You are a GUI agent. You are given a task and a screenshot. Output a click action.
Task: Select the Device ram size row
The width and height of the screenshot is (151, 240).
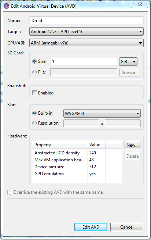click(x=77, y=167)
